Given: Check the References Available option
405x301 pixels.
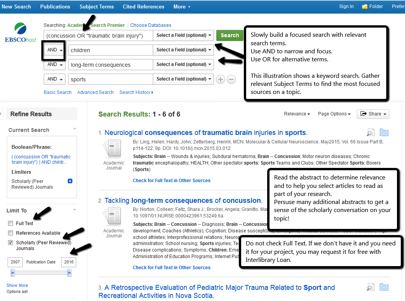Looking at the screenshot, I should (x=11, y=234).
